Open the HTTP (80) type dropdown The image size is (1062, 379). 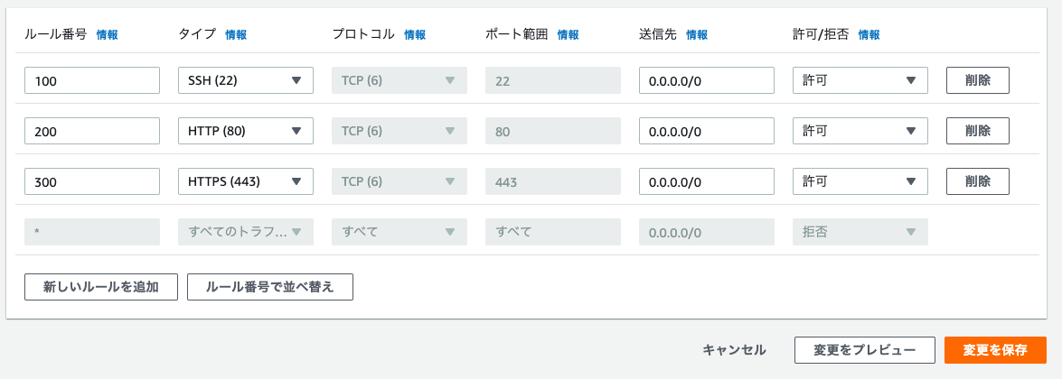click(x=246, y=131)
